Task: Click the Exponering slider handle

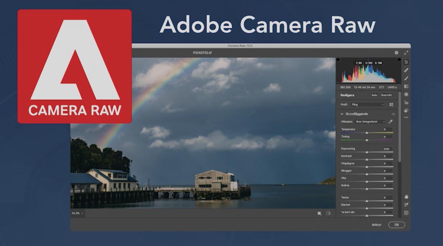Action: tap(367, 152)
